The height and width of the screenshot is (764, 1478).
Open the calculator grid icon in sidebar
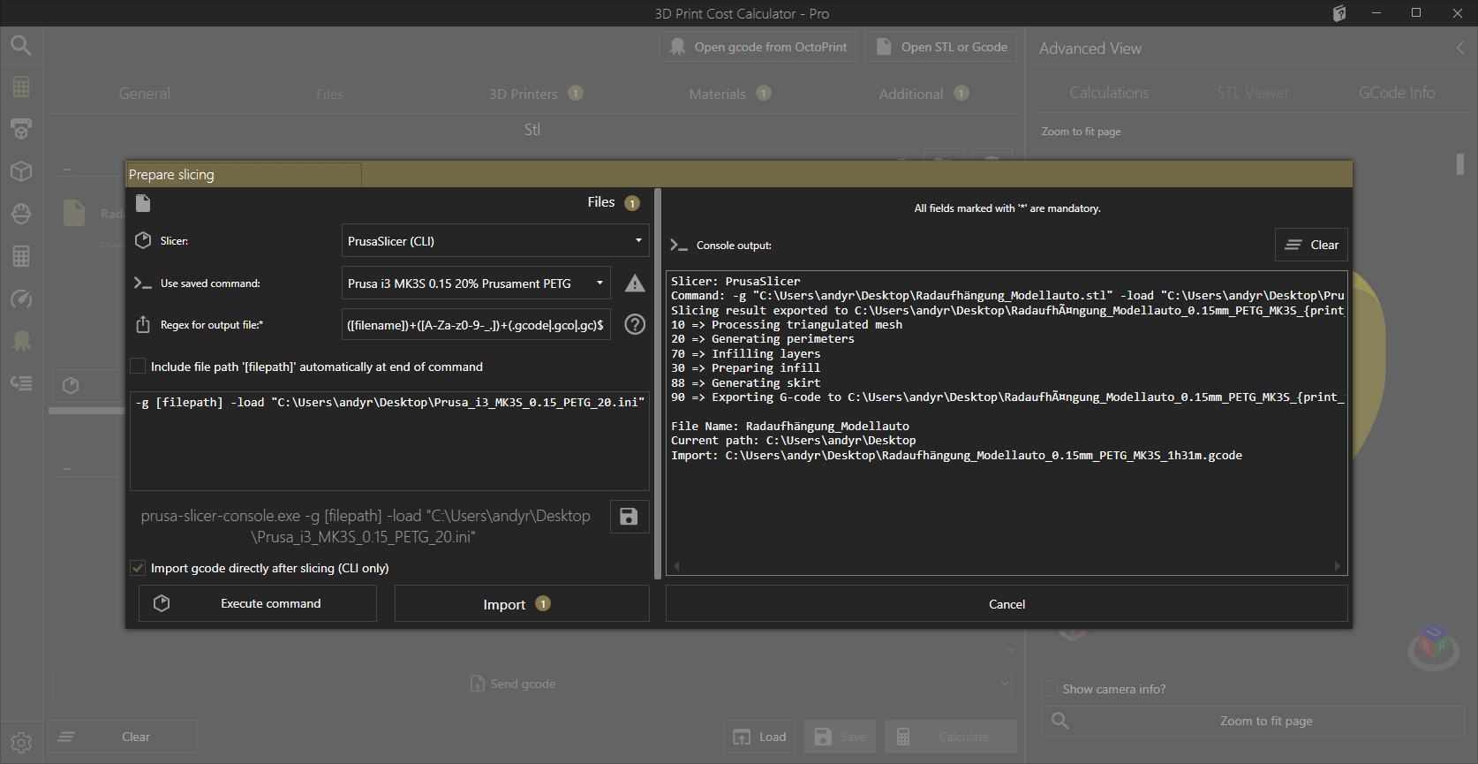tap(21, 87)
